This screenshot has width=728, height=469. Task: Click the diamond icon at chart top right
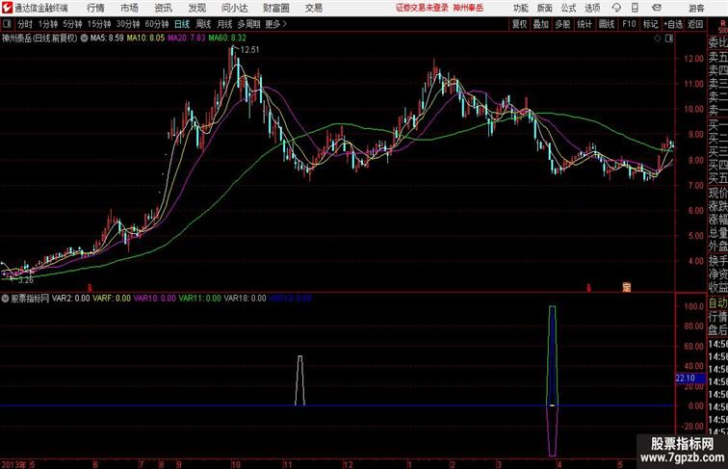pyautogui.click(x=658, y=39)
